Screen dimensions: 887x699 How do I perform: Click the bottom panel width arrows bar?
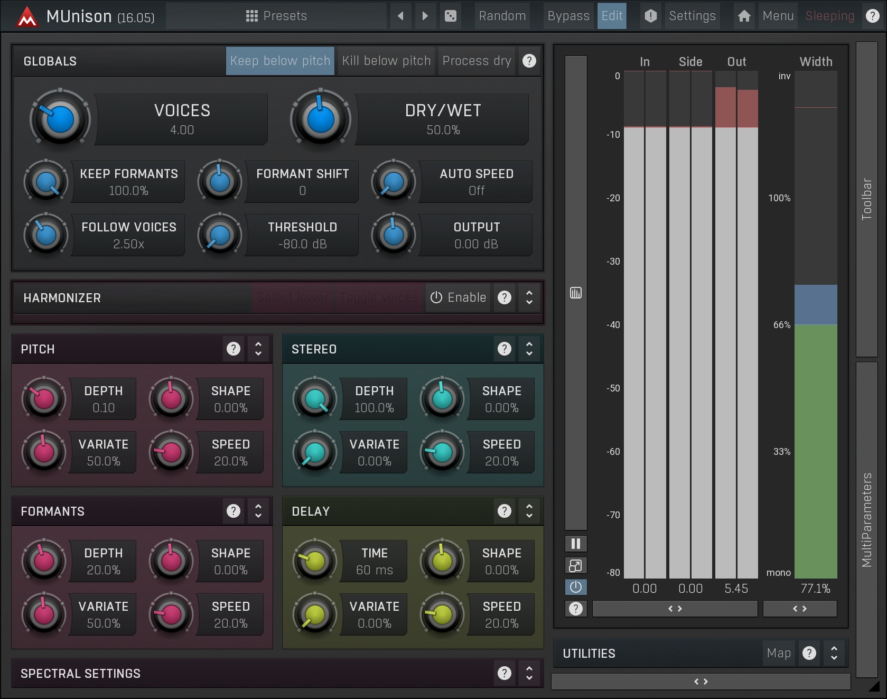701,682
